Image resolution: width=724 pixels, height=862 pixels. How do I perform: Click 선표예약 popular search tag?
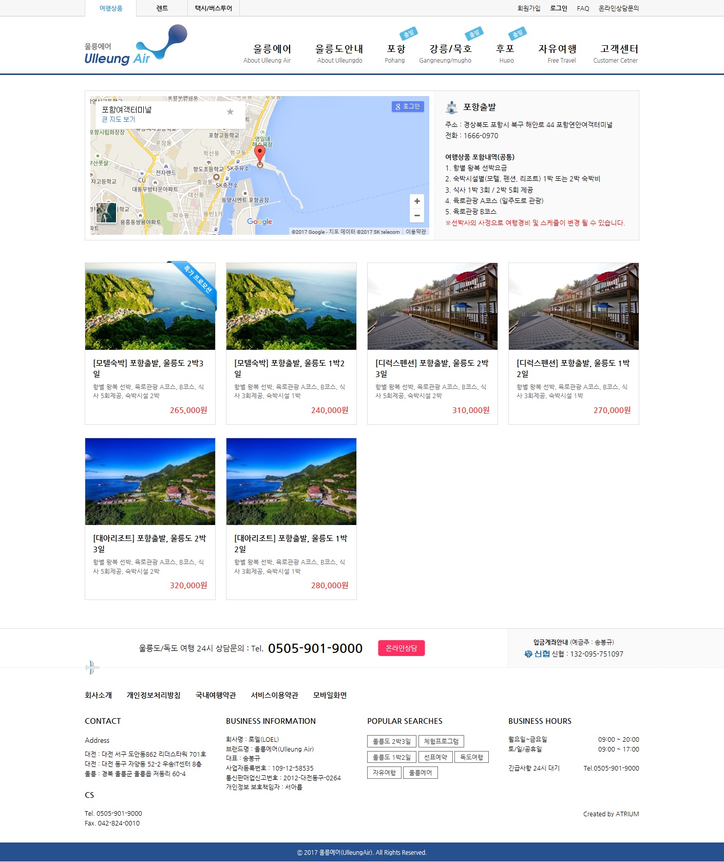[435, 757]
